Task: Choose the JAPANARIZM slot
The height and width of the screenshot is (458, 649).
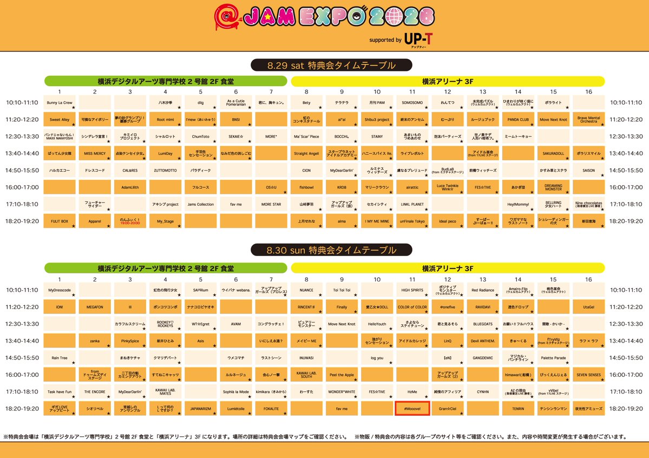Action: pos(201,409)
